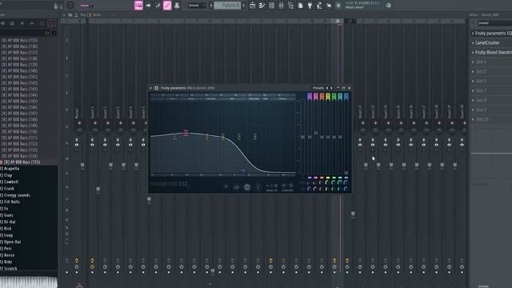The image size is (512, 288).
Task: Toggle the Master track mute light
Action: [x=79, y=123]
